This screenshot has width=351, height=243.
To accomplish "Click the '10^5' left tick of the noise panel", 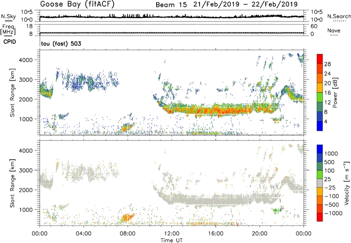I will tap(27, 12).
